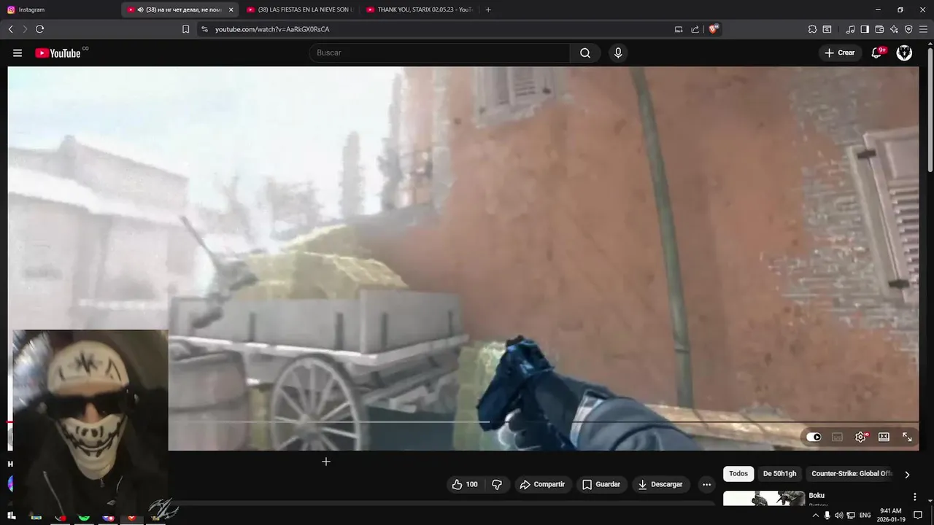This screenshot has width=934, height=525.
Task: Open picture-in-picture media icon in address bar
Action: coord(679,29)
